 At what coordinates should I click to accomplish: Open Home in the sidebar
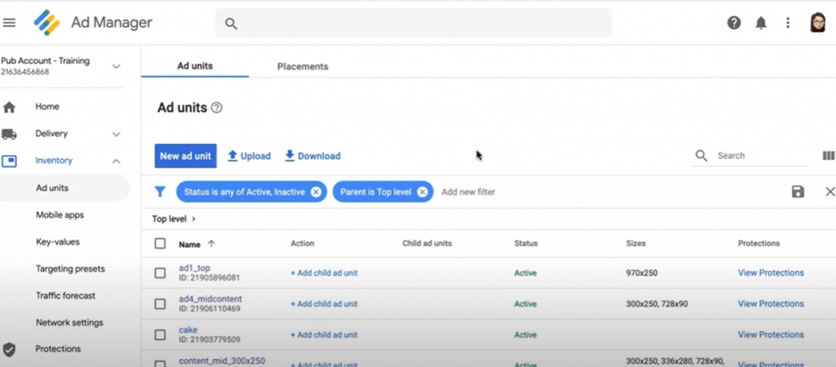[x=47, y=107]
